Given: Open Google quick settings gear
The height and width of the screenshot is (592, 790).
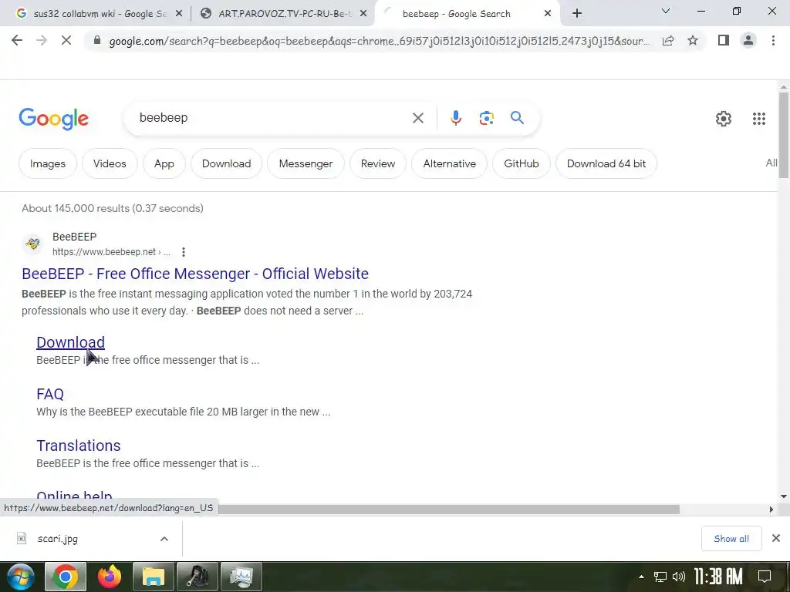Looking at the screenshot, I should [724, 119].
